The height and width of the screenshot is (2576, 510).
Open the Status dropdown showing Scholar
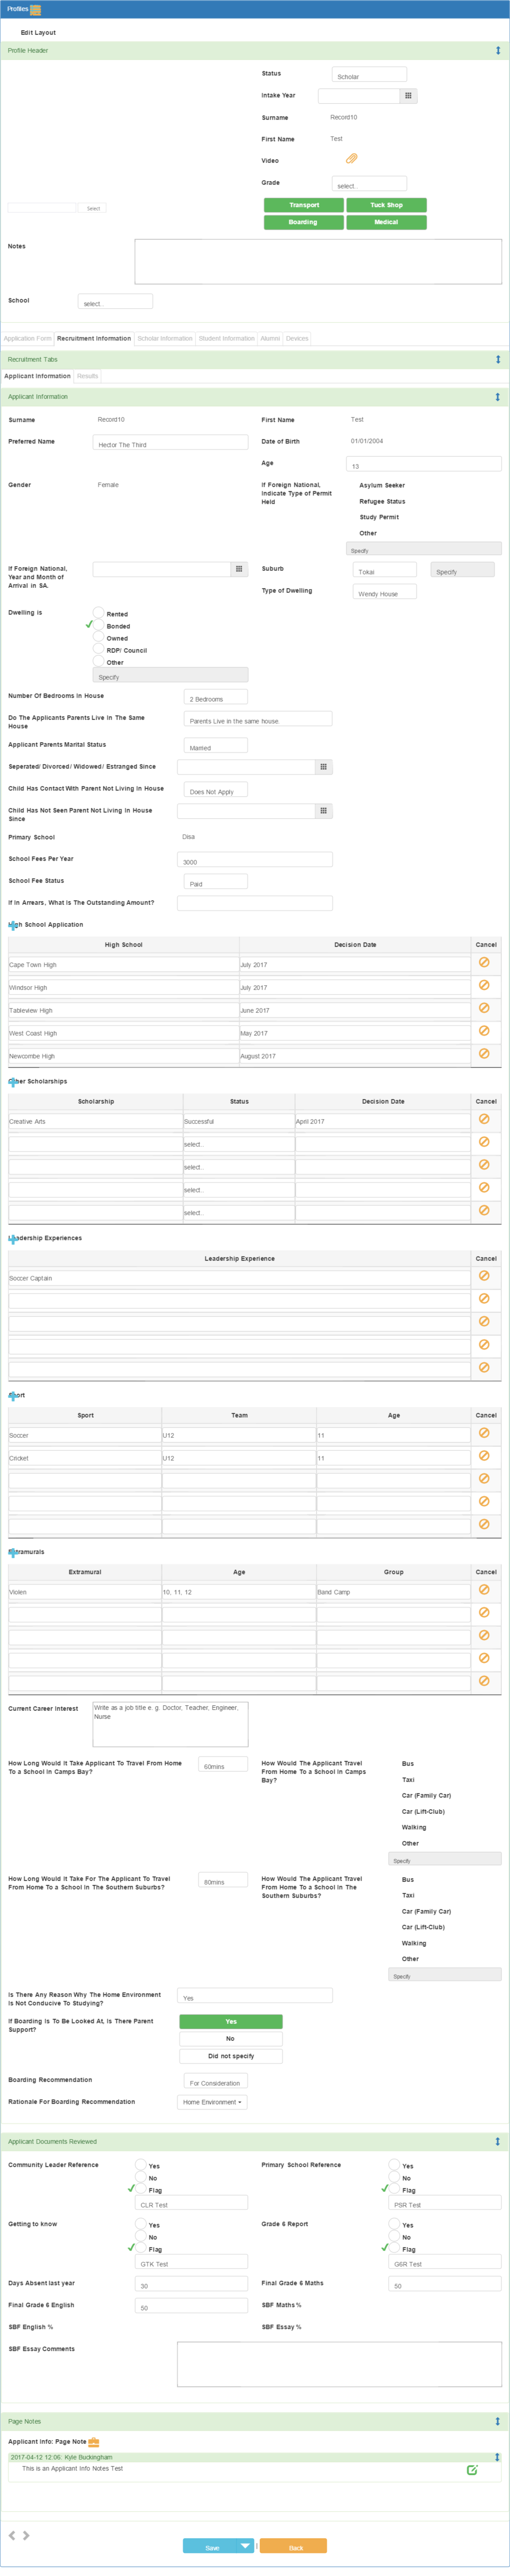click(369, 75)
